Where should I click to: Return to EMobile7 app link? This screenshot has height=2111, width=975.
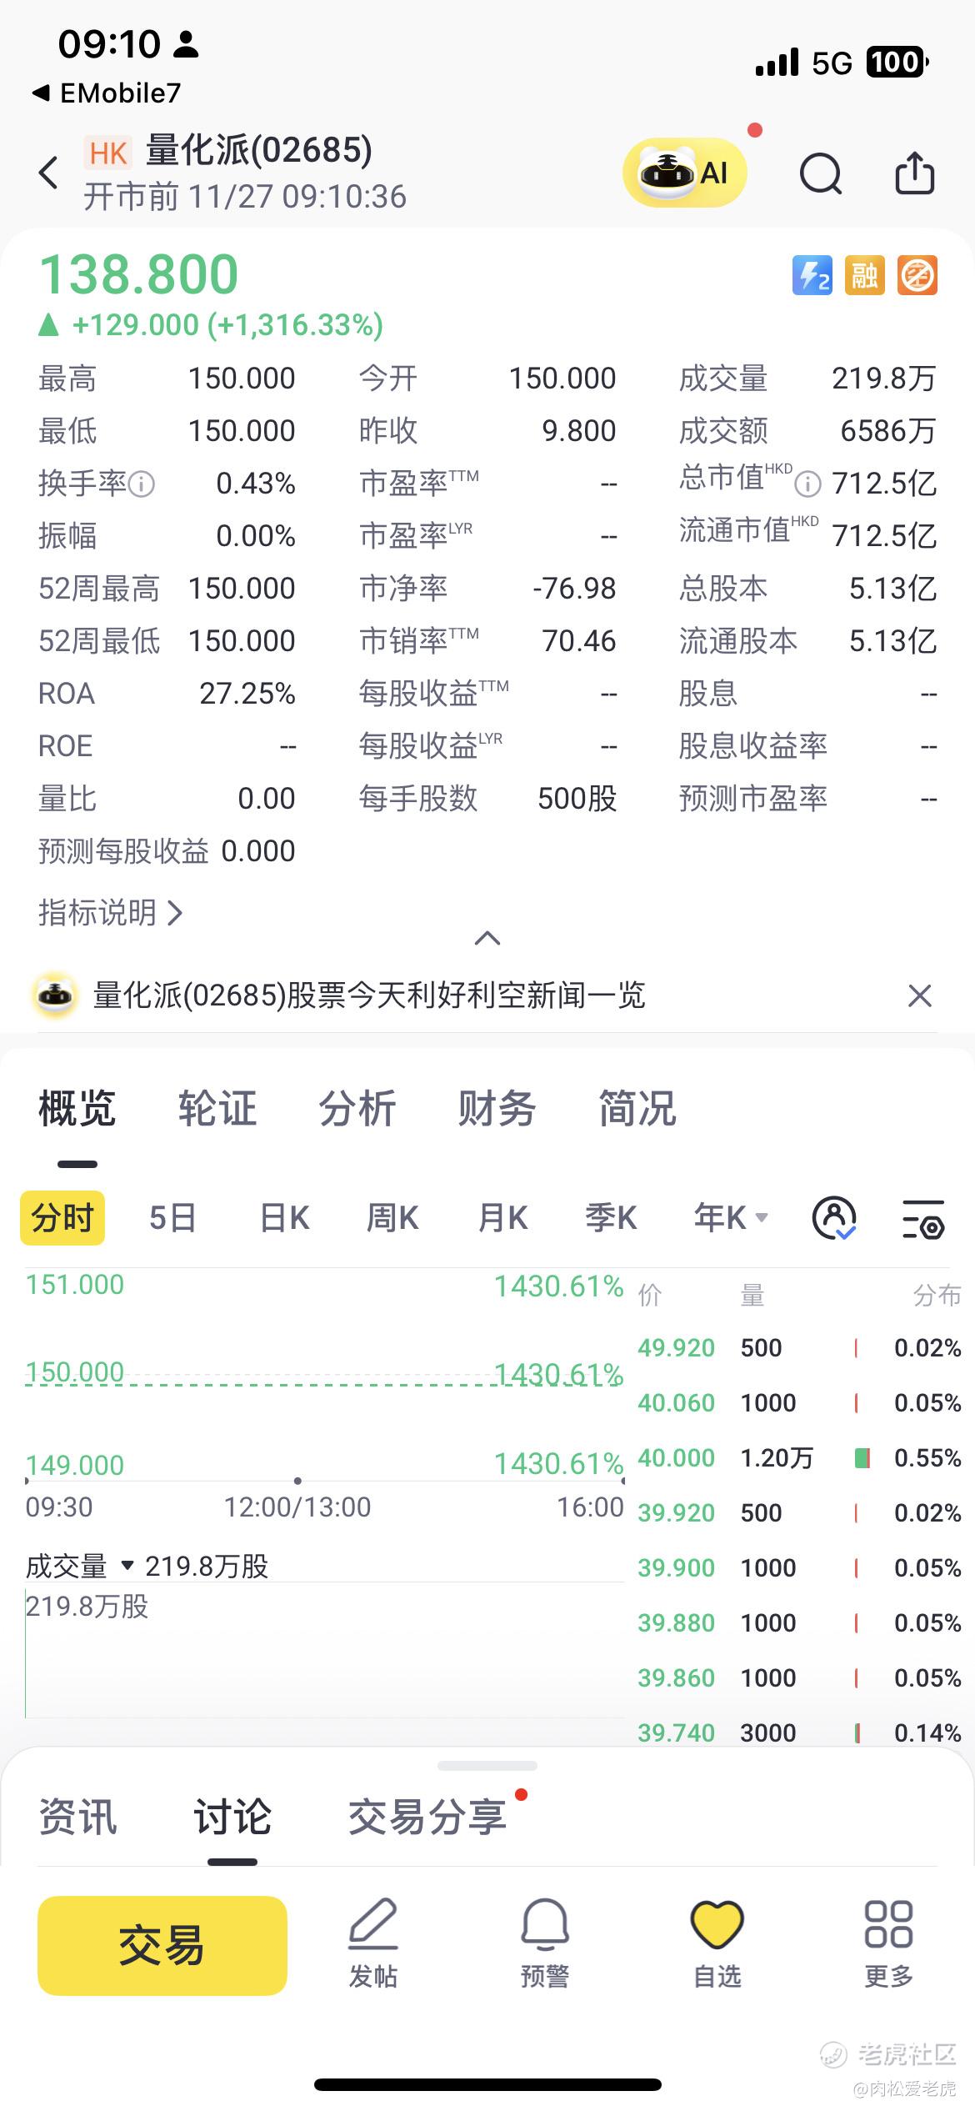107,93
